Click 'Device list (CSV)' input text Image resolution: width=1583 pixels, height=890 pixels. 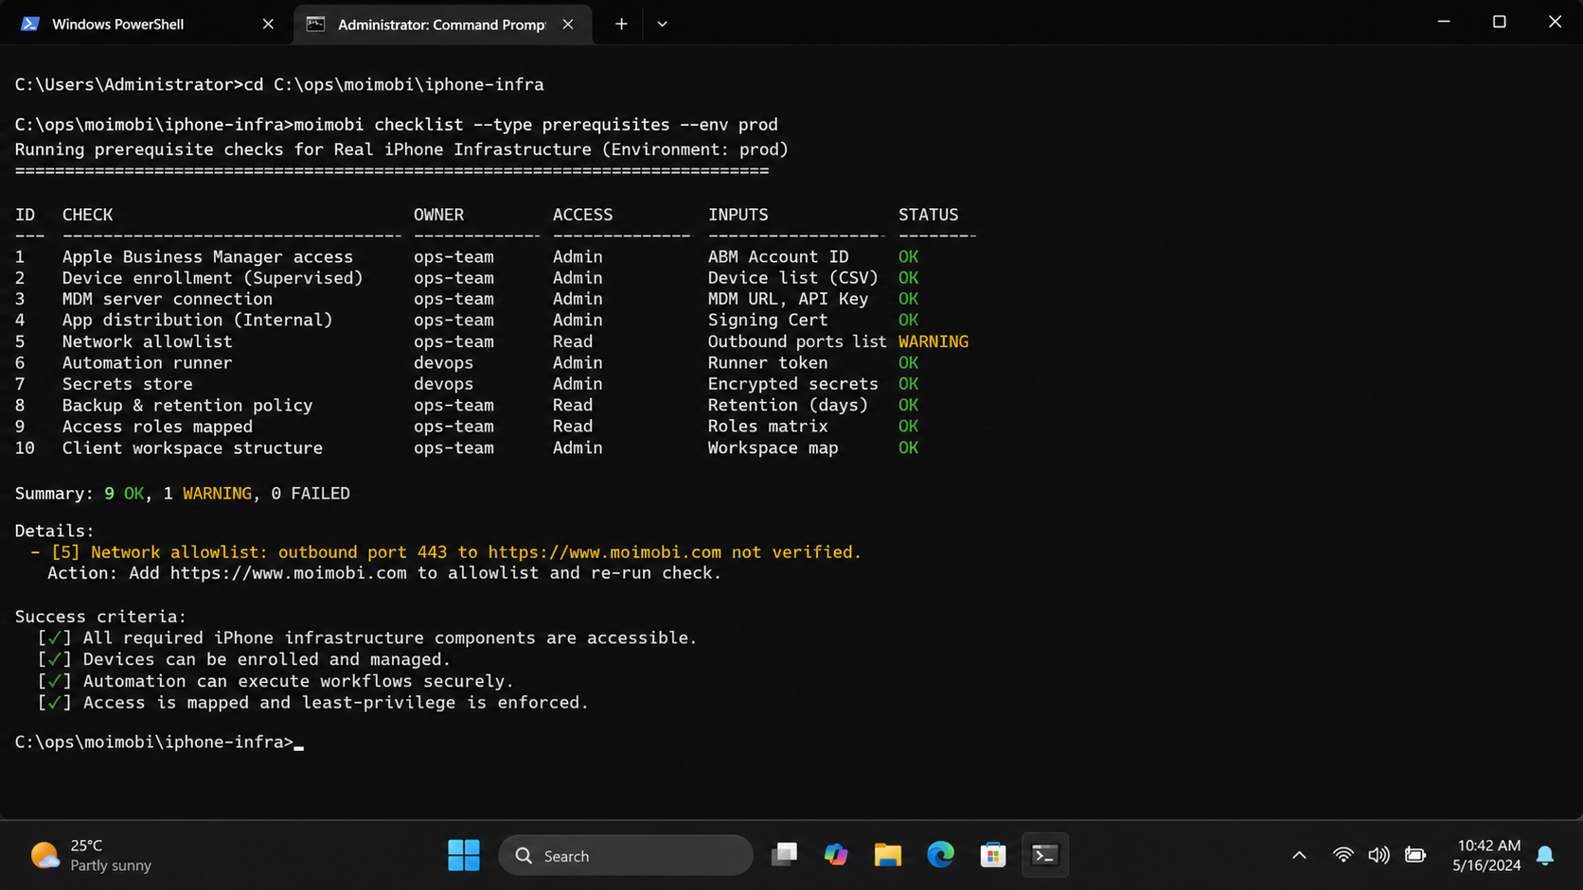(793, 278)
